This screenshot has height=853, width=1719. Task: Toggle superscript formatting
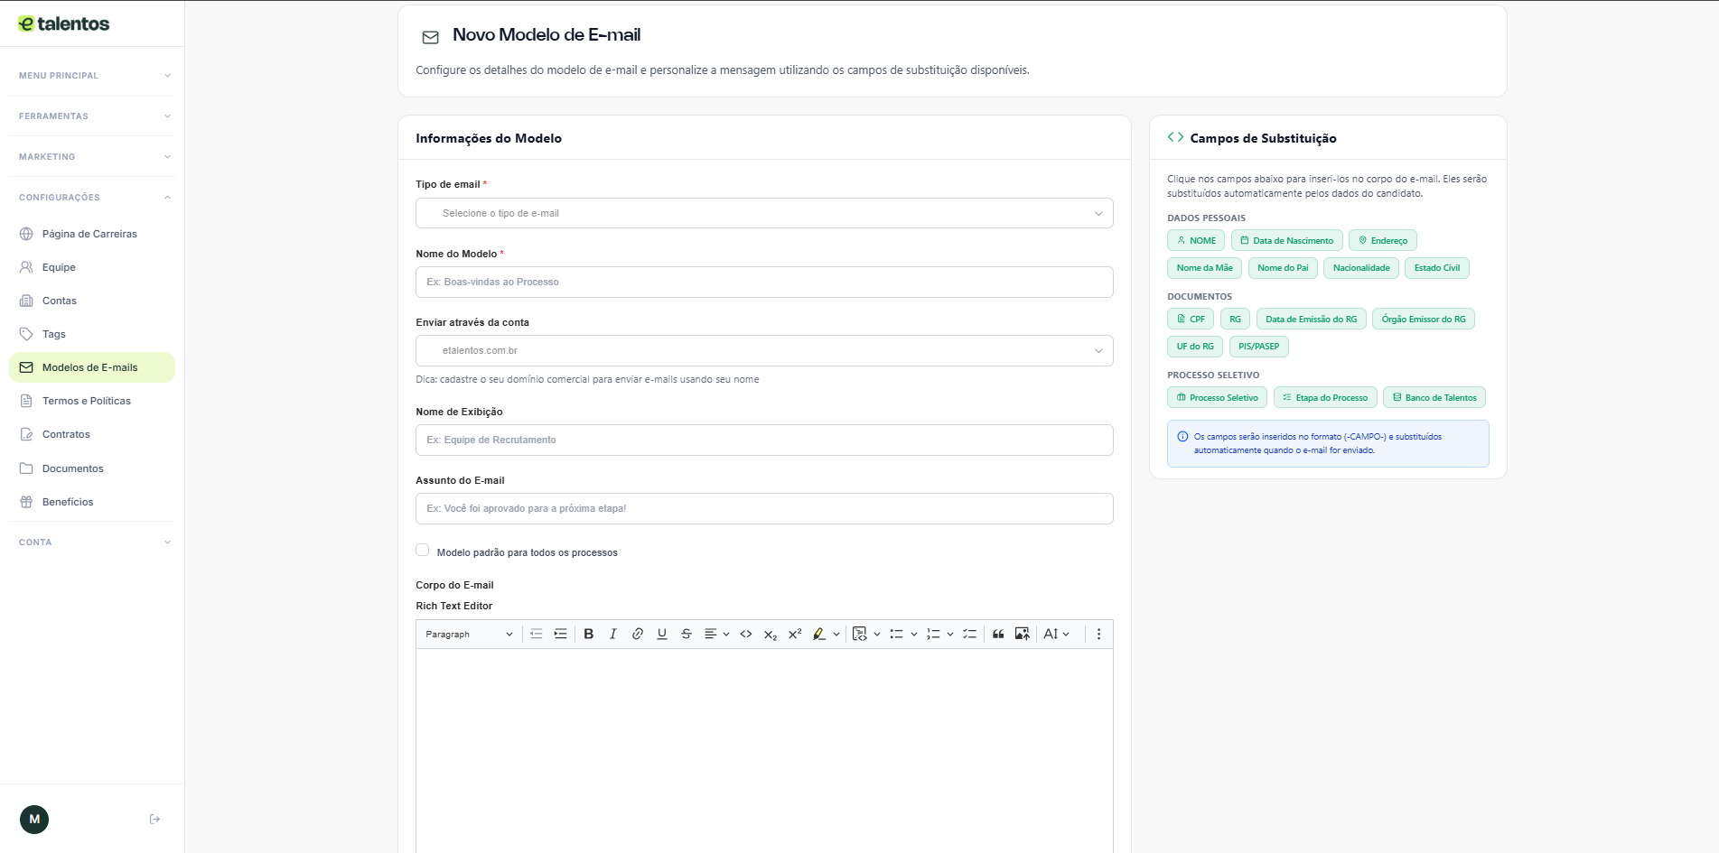(x=795, y=635)
